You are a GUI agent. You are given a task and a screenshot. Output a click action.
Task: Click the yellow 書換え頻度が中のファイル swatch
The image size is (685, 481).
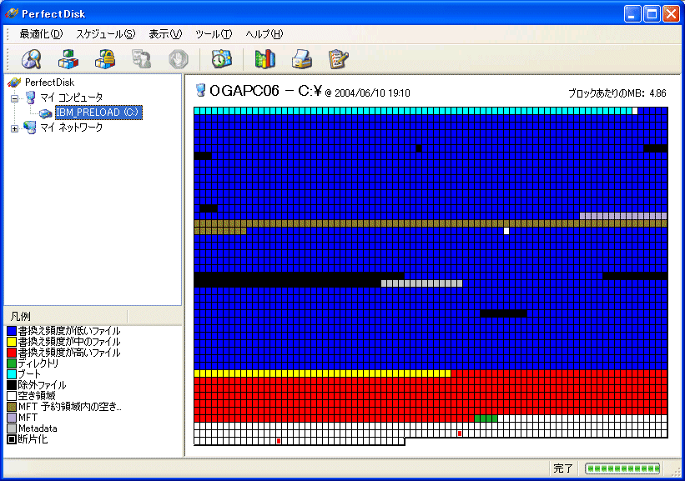12,342
